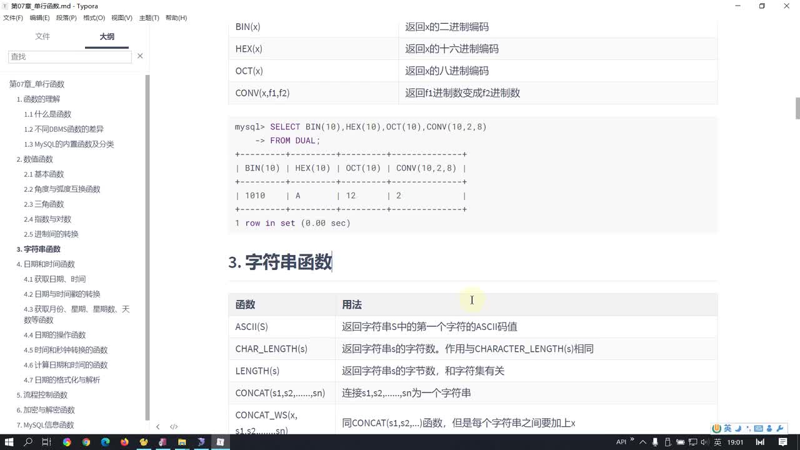Go to outline item 4.4 日期的操作函数
The height and width of the screenshot is (450, 800).
pos(55,335)
